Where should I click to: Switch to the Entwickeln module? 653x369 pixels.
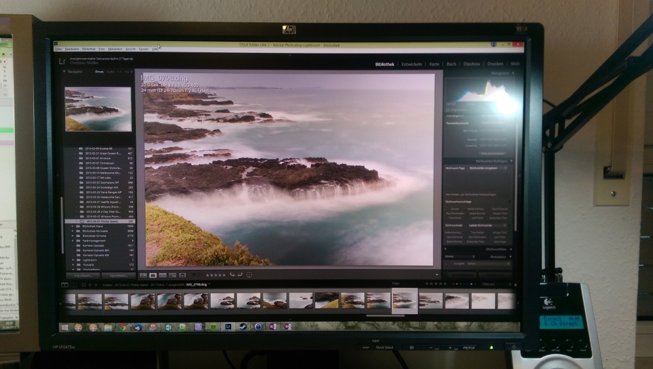click(x=411, y=64)
